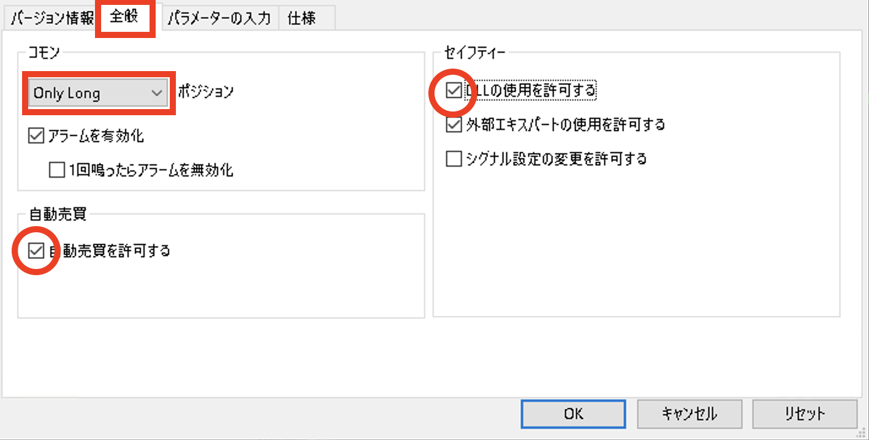This screenshot has height=440, width=869.
Task: Click the ポジション label text
Action: pos(206,92)
